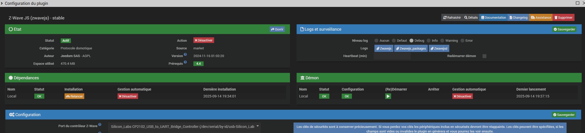Select Defaut log level
This screenshot has width=585, height=133.
coord(394,41)
